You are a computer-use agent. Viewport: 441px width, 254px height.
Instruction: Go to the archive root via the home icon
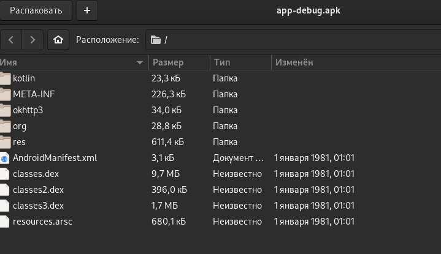pyautogui.click(x=58, y=40)
